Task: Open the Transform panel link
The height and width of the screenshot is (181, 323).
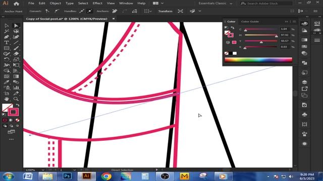Action: click(165, 11)
